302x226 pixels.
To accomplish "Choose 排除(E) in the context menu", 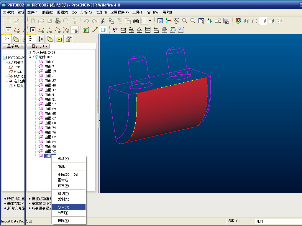I will point(69,221).
